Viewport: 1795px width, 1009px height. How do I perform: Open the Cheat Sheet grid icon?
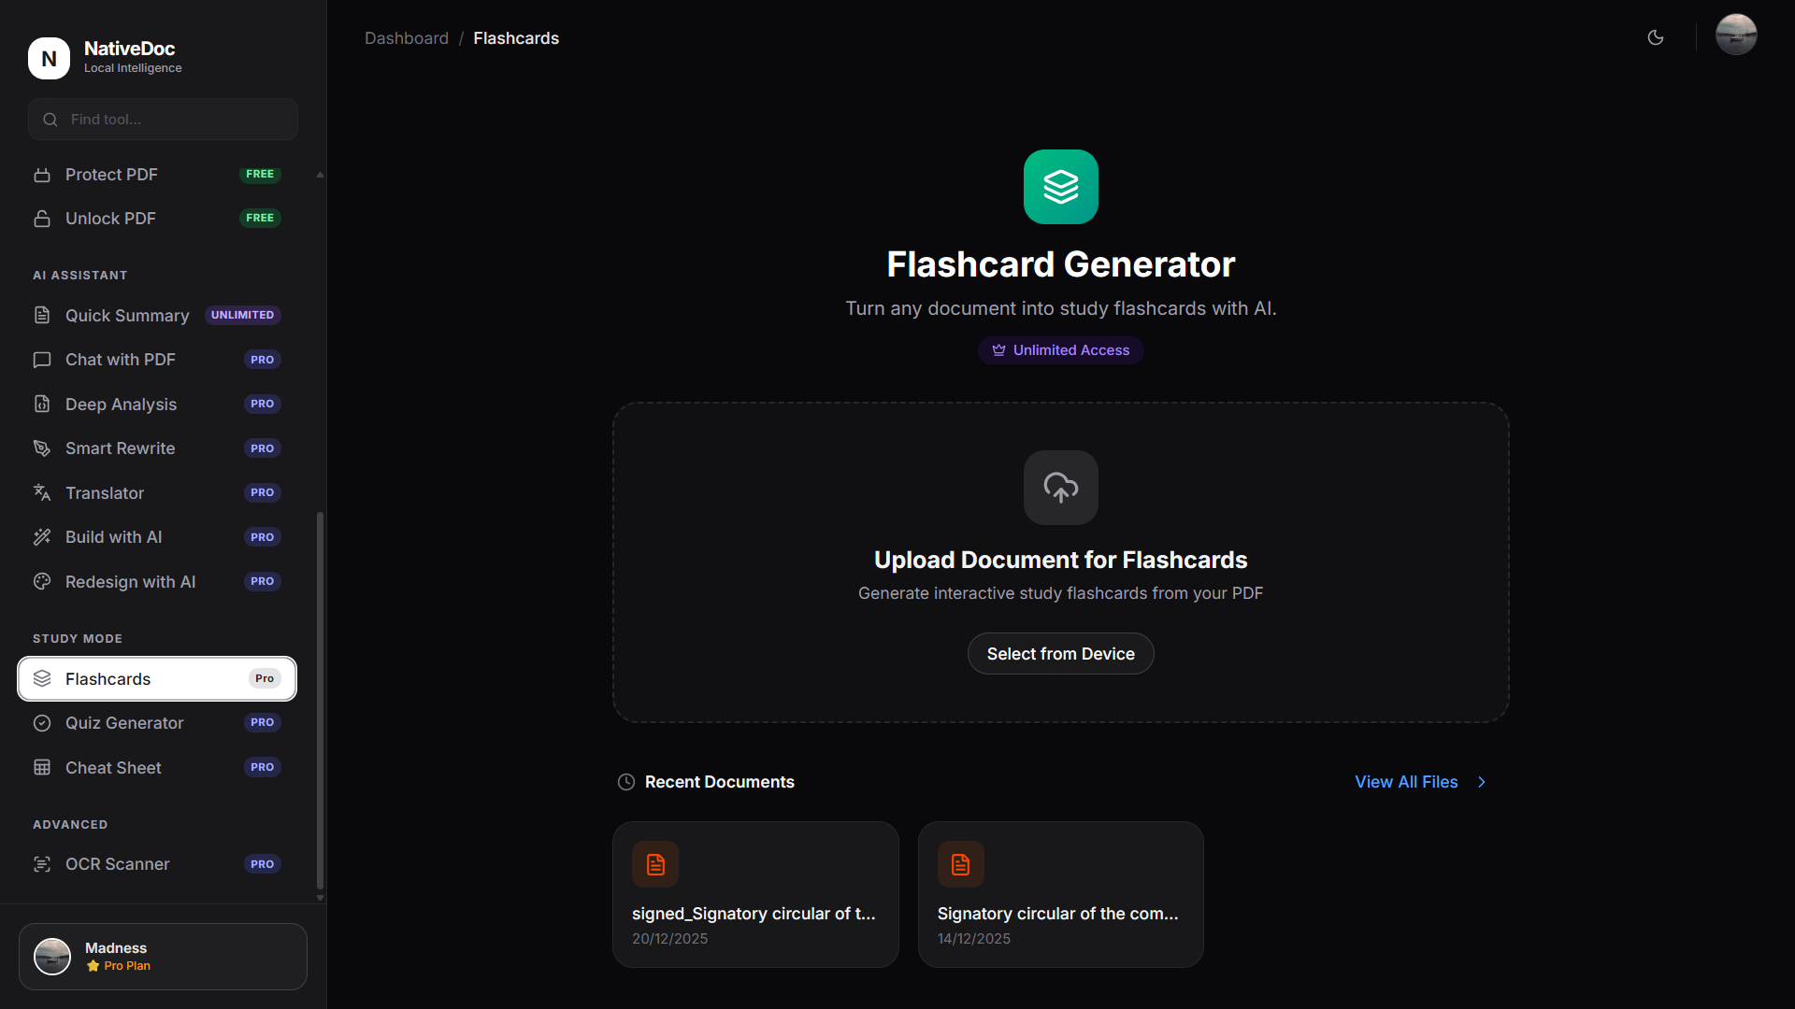(42, 767)
